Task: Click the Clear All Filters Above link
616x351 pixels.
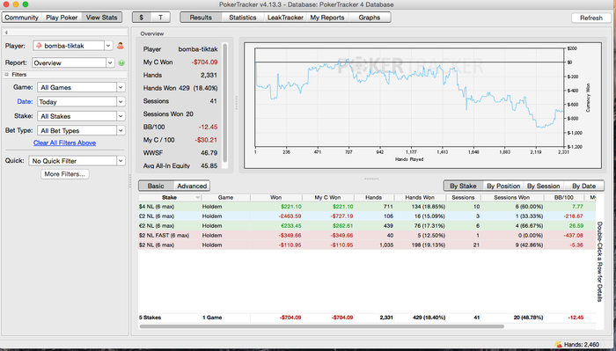Action: 64,143
